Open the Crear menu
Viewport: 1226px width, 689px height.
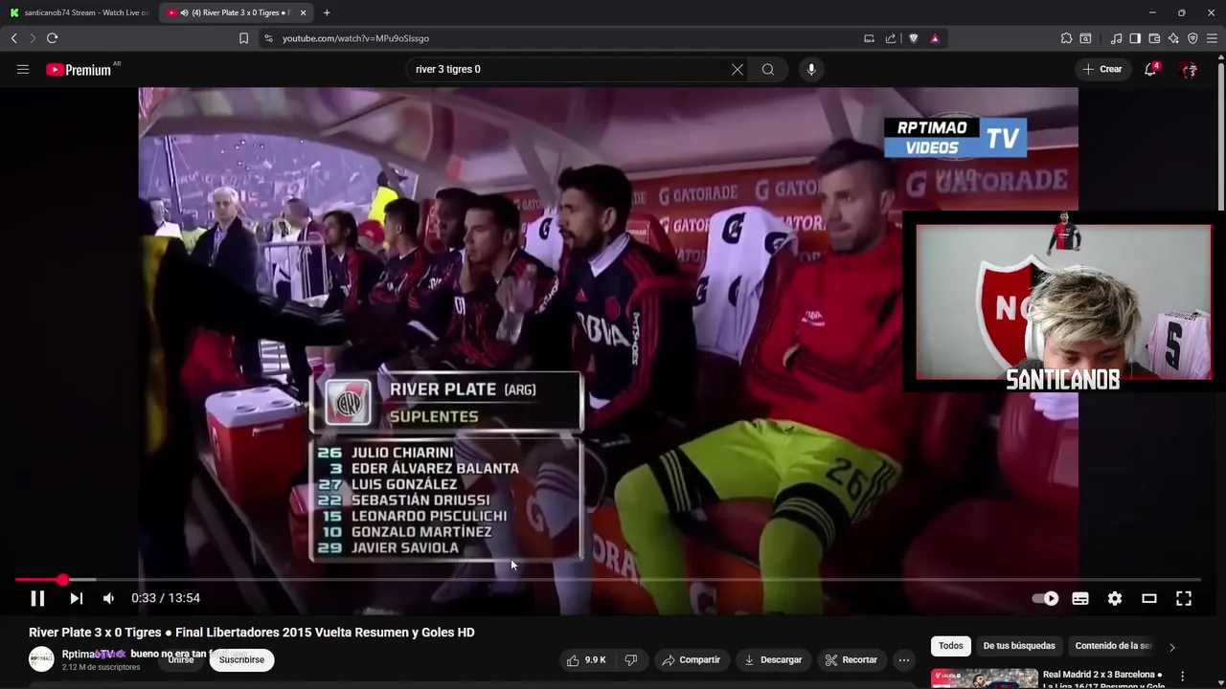[1101, 69]
